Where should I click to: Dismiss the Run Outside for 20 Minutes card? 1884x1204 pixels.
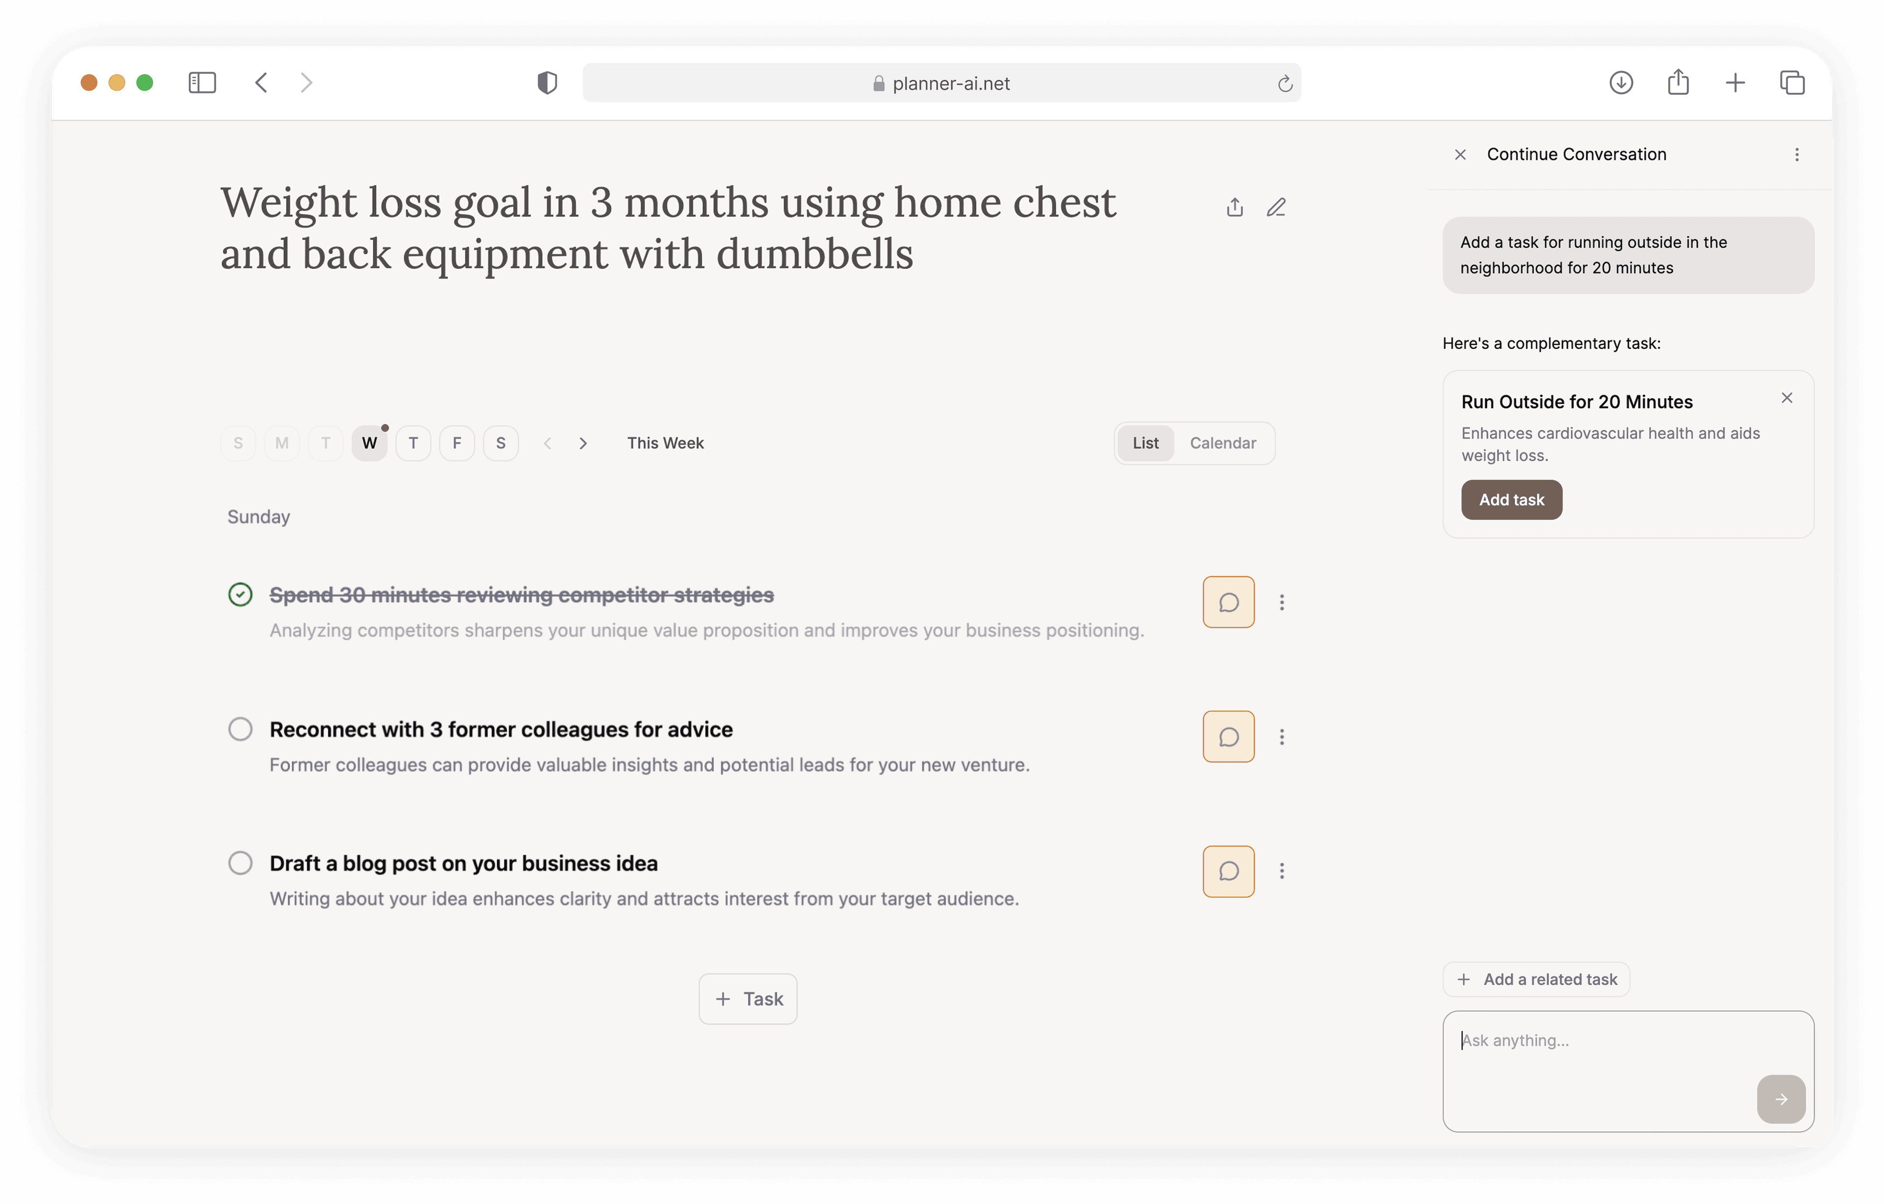pos(1786,397)
